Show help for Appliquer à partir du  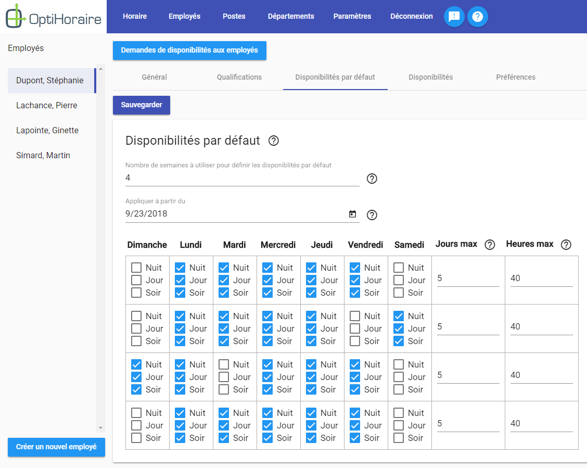(x=372, y=215)
